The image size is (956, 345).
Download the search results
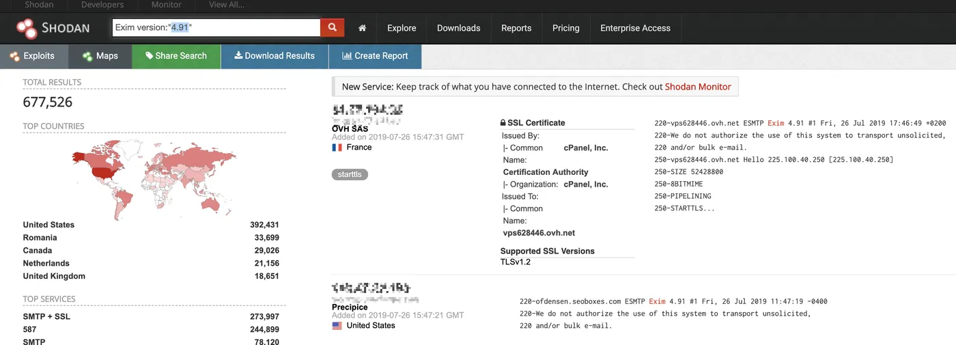pyautogui.click(x=275, y=56)
